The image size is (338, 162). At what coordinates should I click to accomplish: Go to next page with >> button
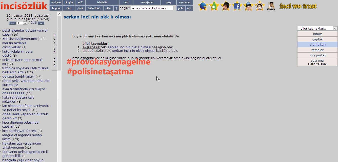point(41,23)
